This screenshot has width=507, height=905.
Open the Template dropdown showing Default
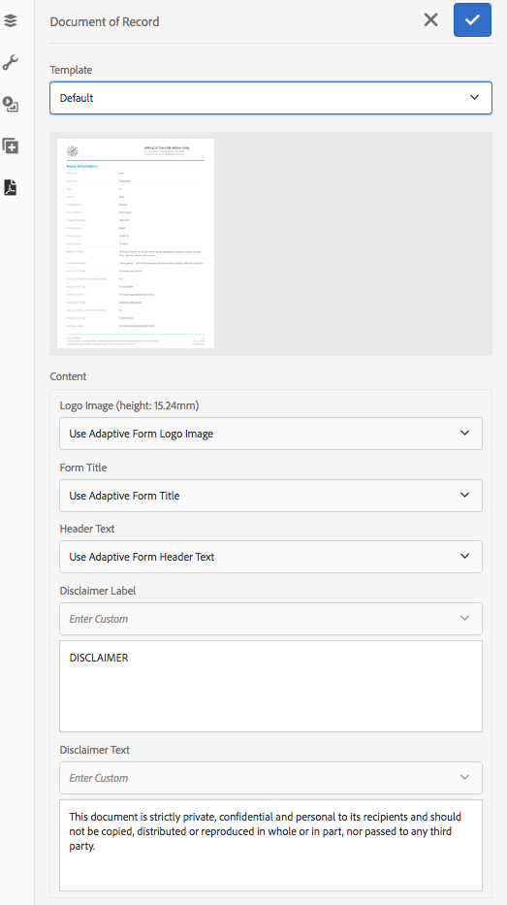point(270,98)
